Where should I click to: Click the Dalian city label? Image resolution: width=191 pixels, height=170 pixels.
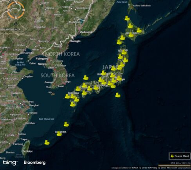32,63
